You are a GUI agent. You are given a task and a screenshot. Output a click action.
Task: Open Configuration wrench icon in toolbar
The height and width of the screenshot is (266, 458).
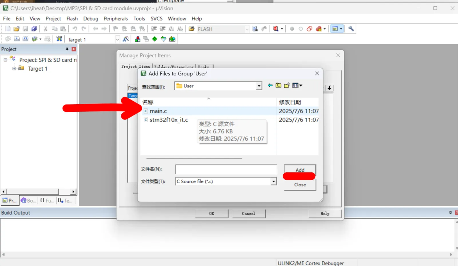point(351,29)
